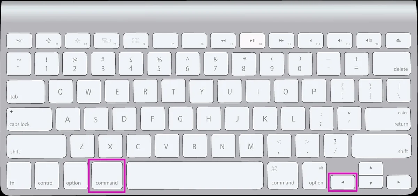
Task: Click the esc key
Action: click(19, 41)
